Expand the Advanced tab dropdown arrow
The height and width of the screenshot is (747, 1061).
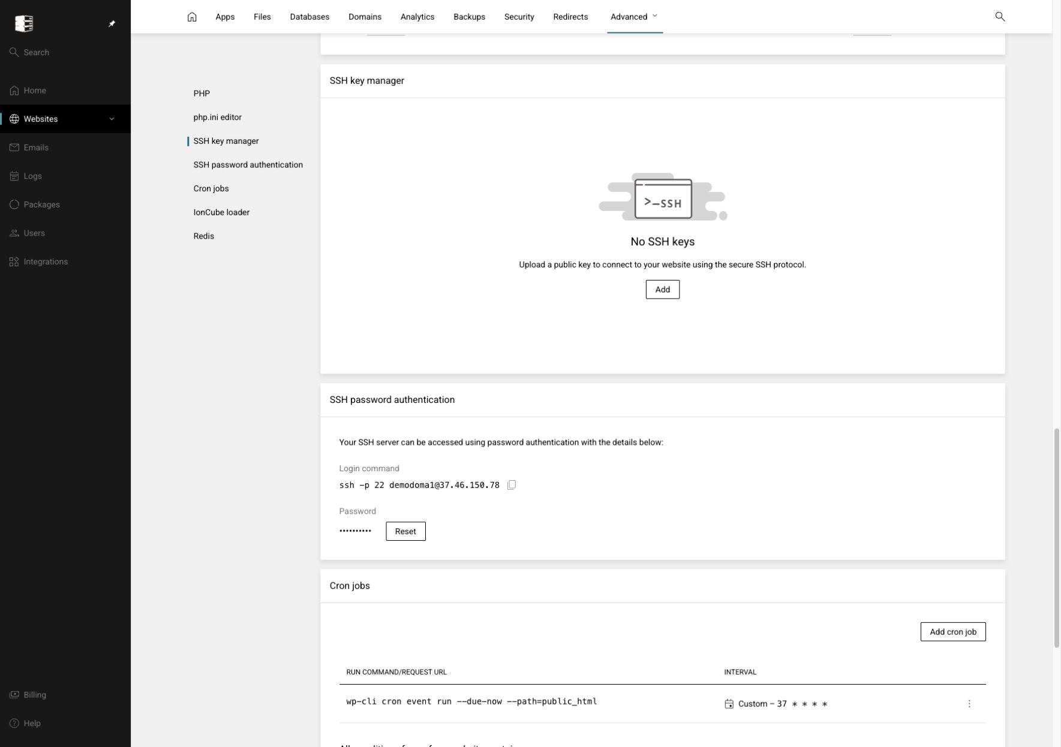click(x=654, y=16)
